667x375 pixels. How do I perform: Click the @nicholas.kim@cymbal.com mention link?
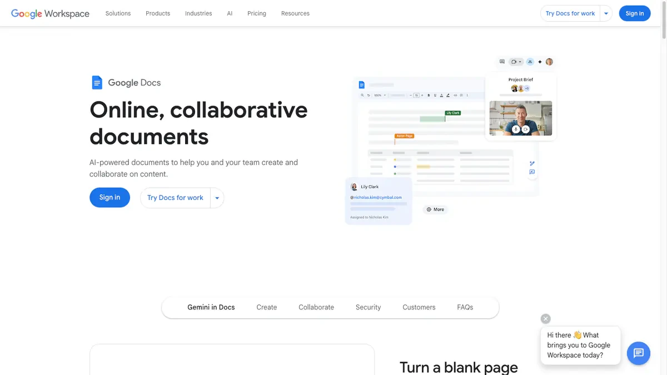(x=376, y=197)
